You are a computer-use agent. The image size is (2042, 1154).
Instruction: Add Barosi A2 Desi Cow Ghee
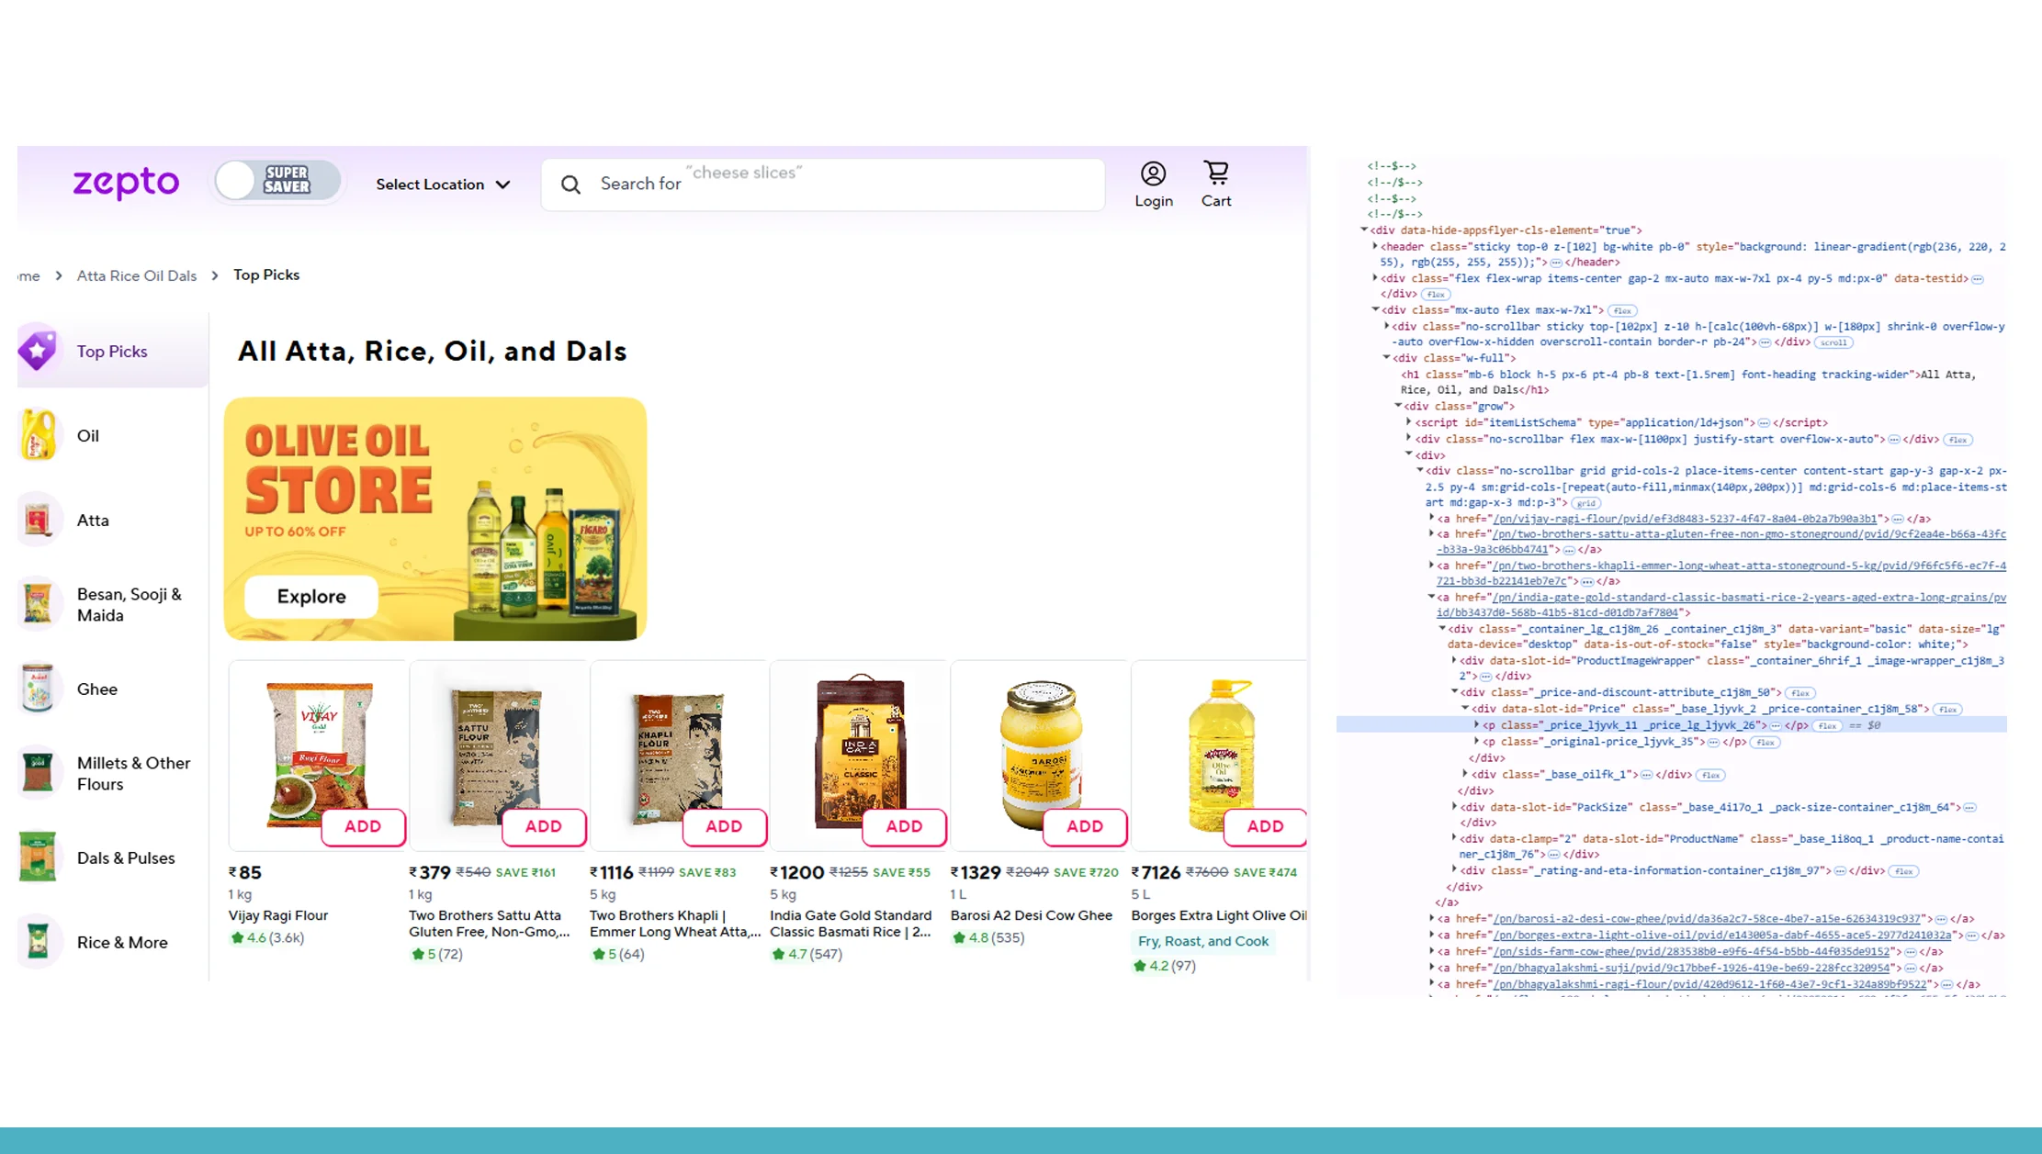1085,826
